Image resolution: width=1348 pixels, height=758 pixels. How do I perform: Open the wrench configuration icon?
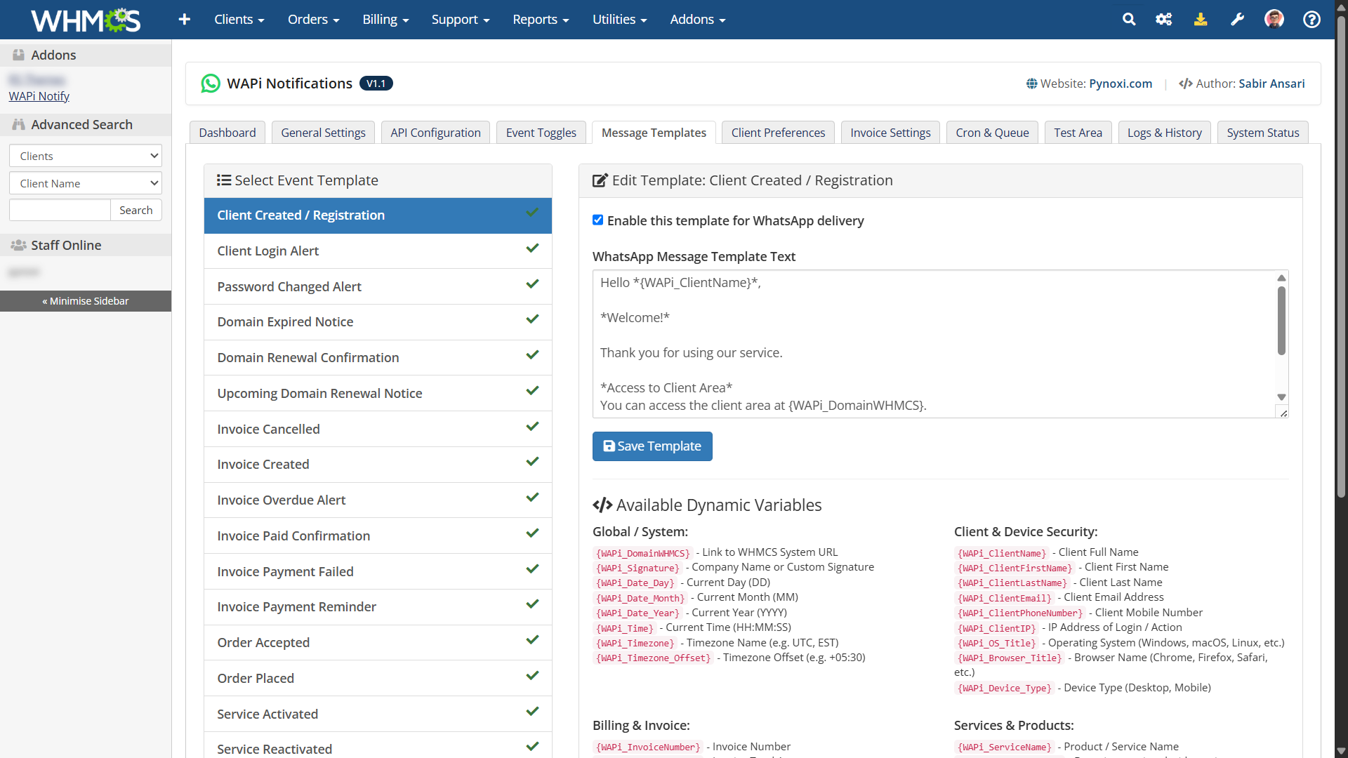pos(1237,20)
